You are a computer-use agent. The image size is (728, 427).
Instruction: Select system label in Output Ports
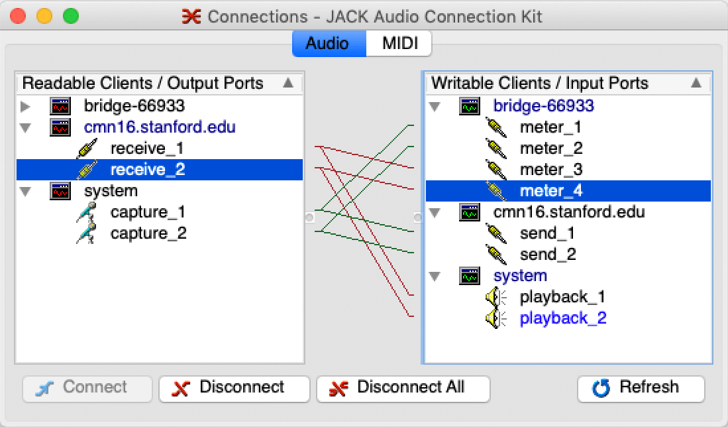111,190
